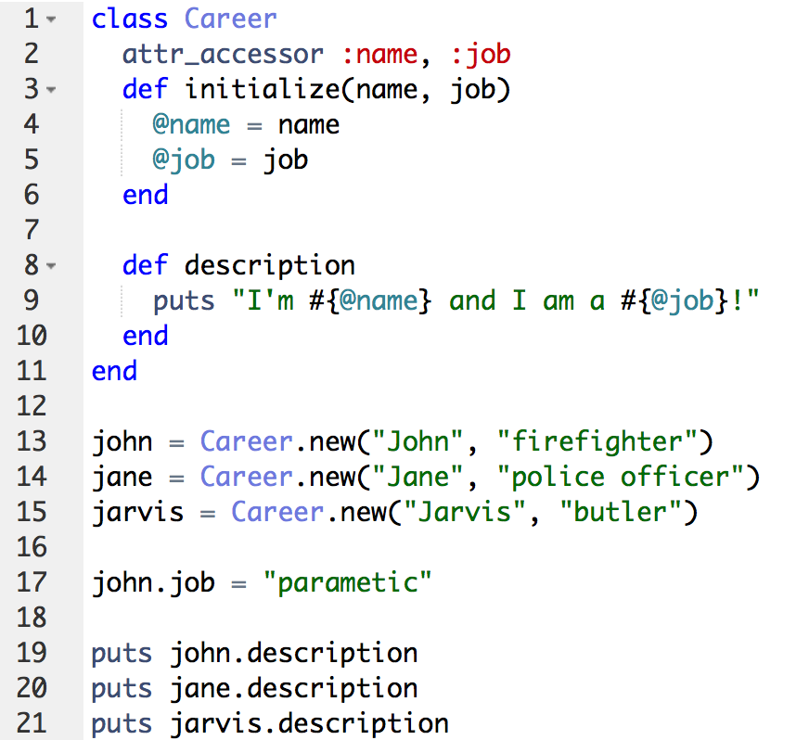
Task: Select line number 17 in the gutter
Action: click(32, 582)
